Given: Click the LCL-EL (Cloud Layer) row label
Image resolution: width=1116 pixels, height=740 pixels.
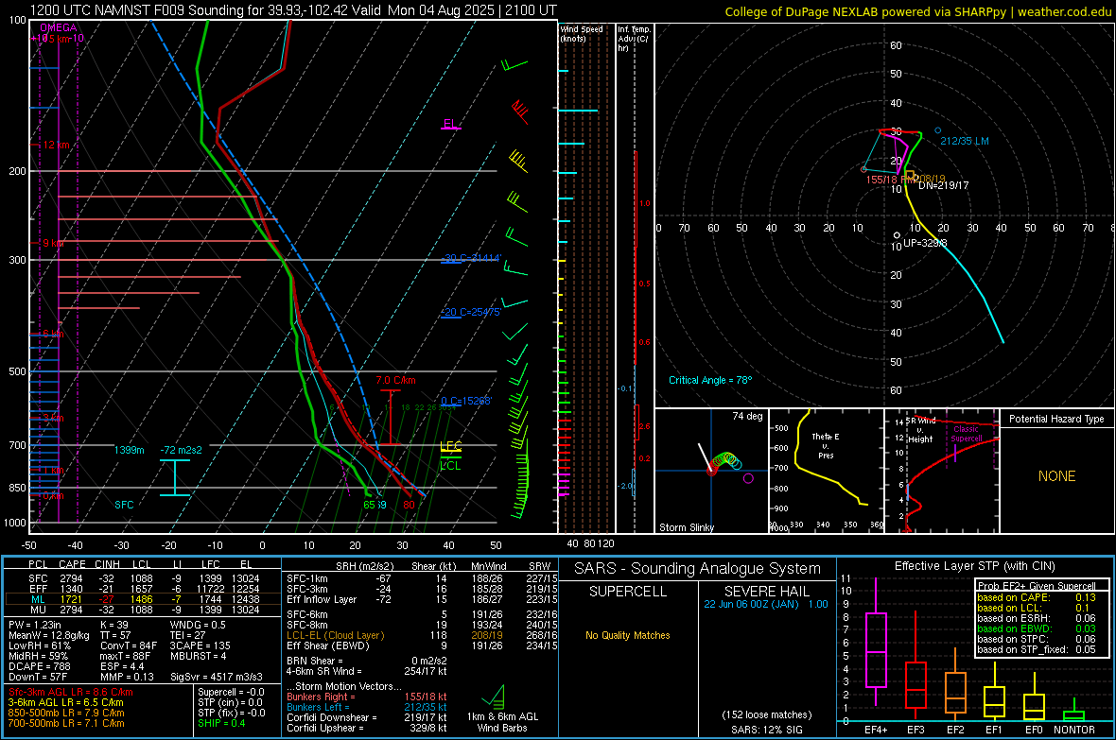Looking at the screenshot, I should click(335, 635).
